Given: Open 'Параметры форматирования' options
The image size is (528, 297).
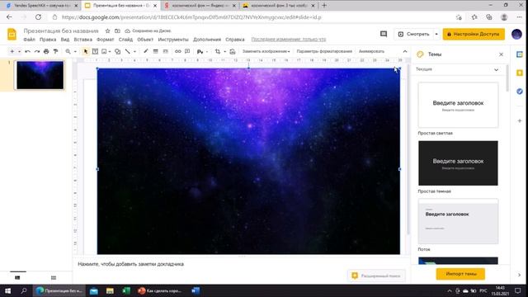Looking at the screenshot, I should pyautogui.click(x=324, y=51).
